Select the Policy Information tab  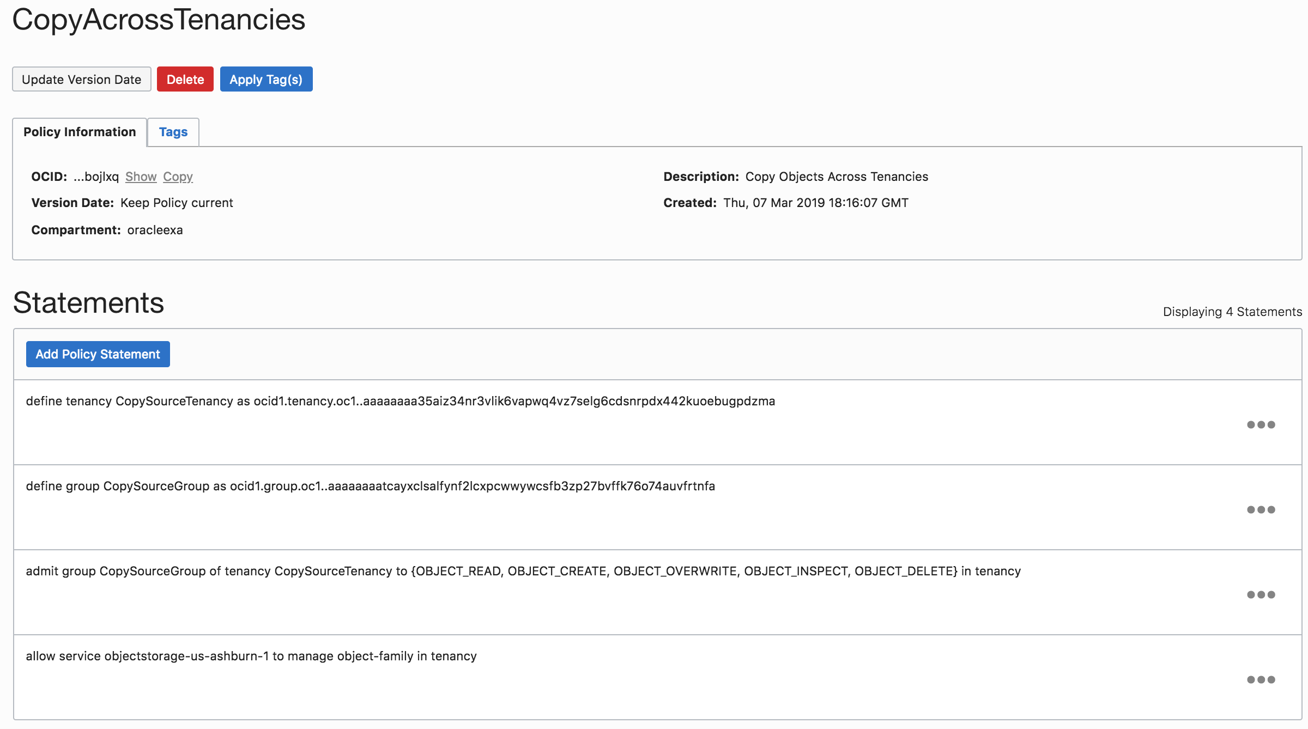coord(80,132)
